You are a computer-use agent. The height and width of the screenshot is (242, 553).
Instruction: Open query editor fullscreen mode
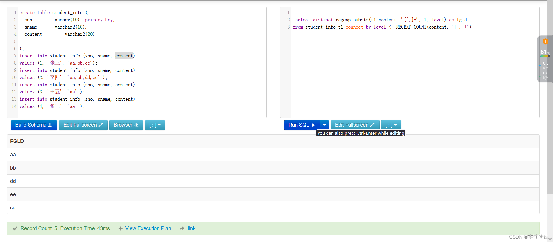point(355,125)
